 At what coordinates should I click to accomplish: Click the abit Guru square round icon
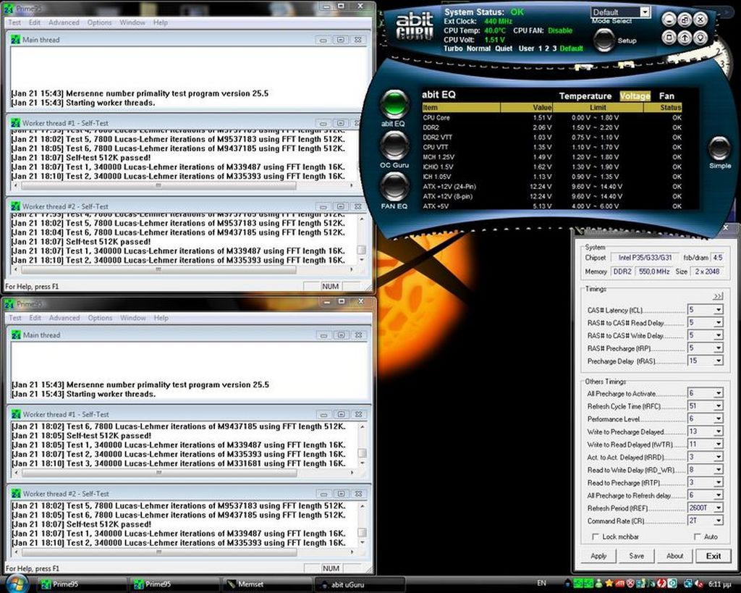click(x=669, y=38)
